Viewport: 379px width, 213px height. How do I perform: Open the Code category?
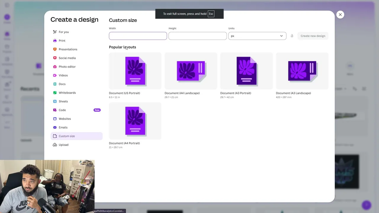(x=77, y=110)
